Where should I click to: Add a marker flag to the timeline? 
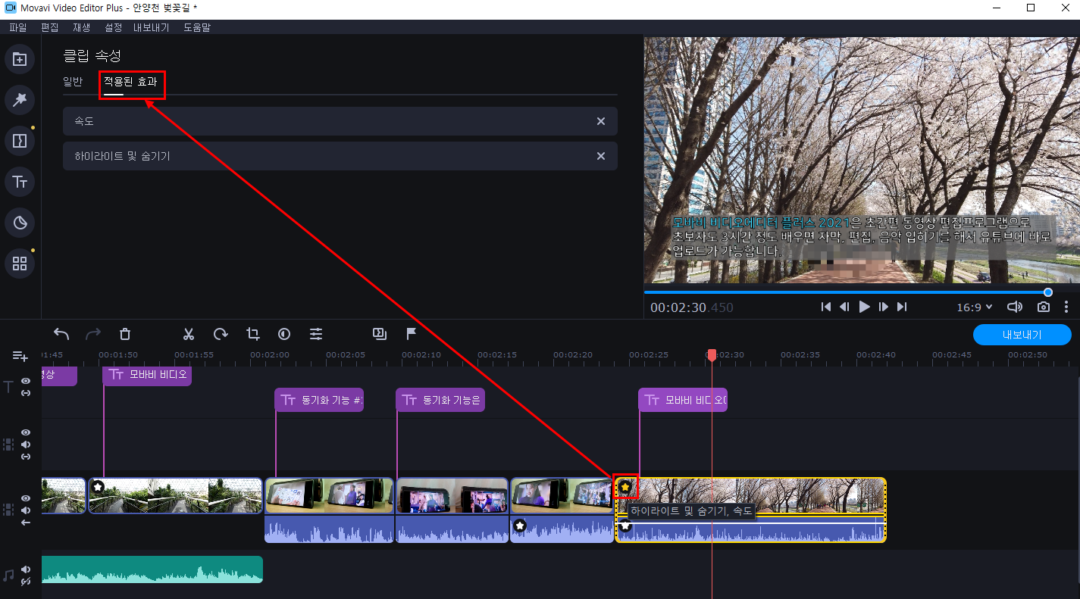coord(412,334)
